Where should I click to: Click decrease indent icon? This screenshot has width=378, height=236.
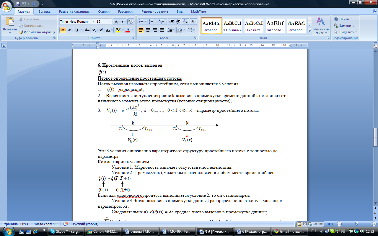coord(171,22)
